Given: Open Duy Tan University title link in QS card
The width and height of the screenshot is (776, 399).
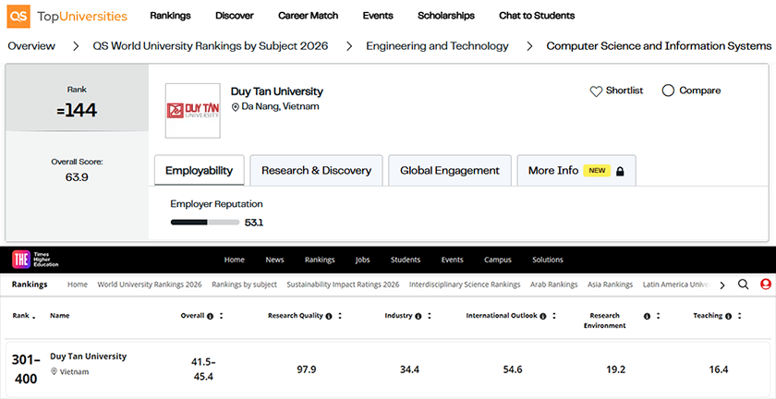Looking at the screenshot, I should [x=276, y=91].
